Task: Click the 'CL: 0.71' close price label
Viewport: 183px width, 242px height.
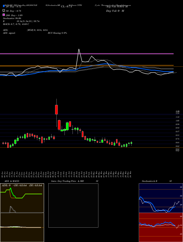Action: click(66, 7)
